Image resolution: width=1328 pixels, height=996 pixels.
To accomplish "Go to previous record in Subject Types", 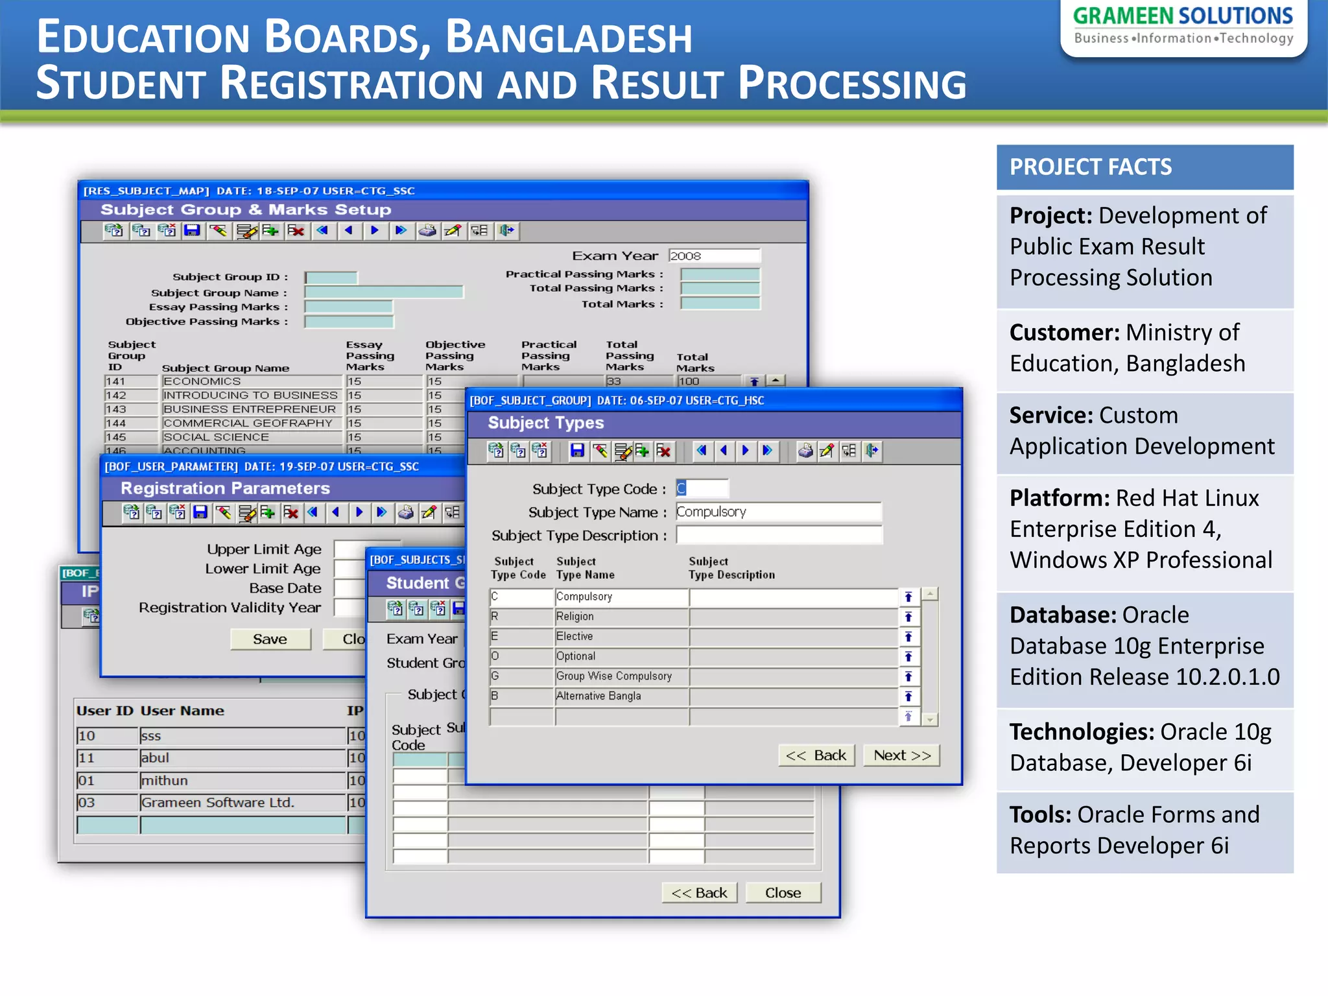I will 723,450.
